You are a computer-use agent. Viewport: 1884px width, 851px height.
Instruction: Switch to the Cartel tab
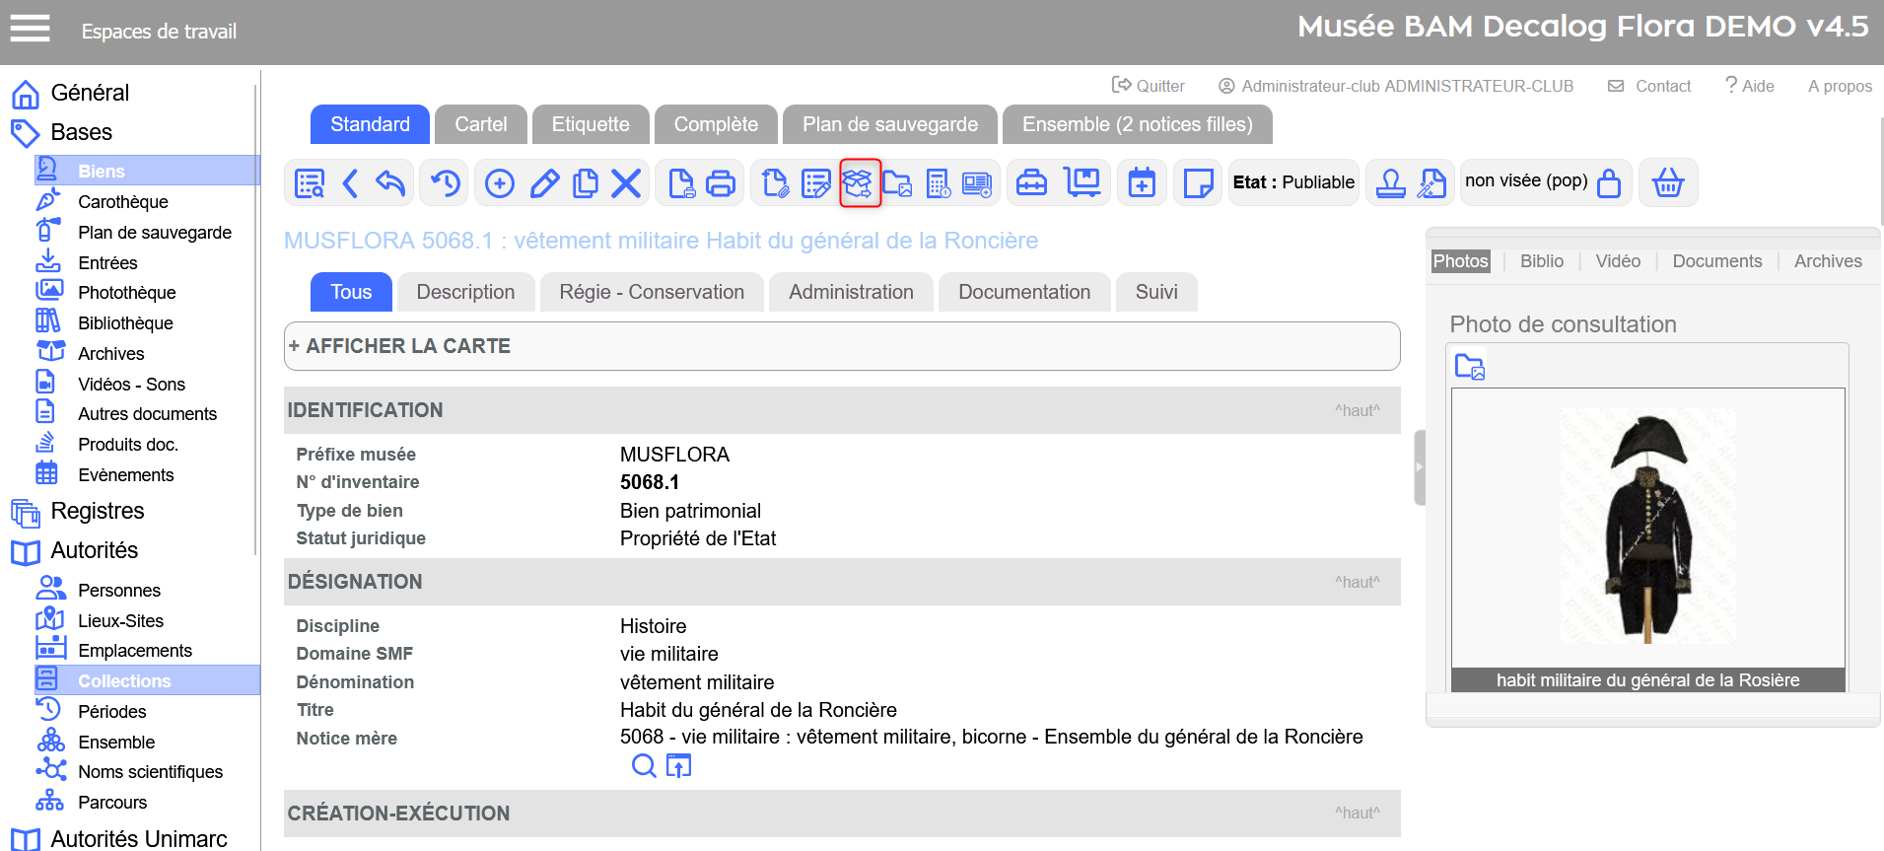(x=480, y=124)
